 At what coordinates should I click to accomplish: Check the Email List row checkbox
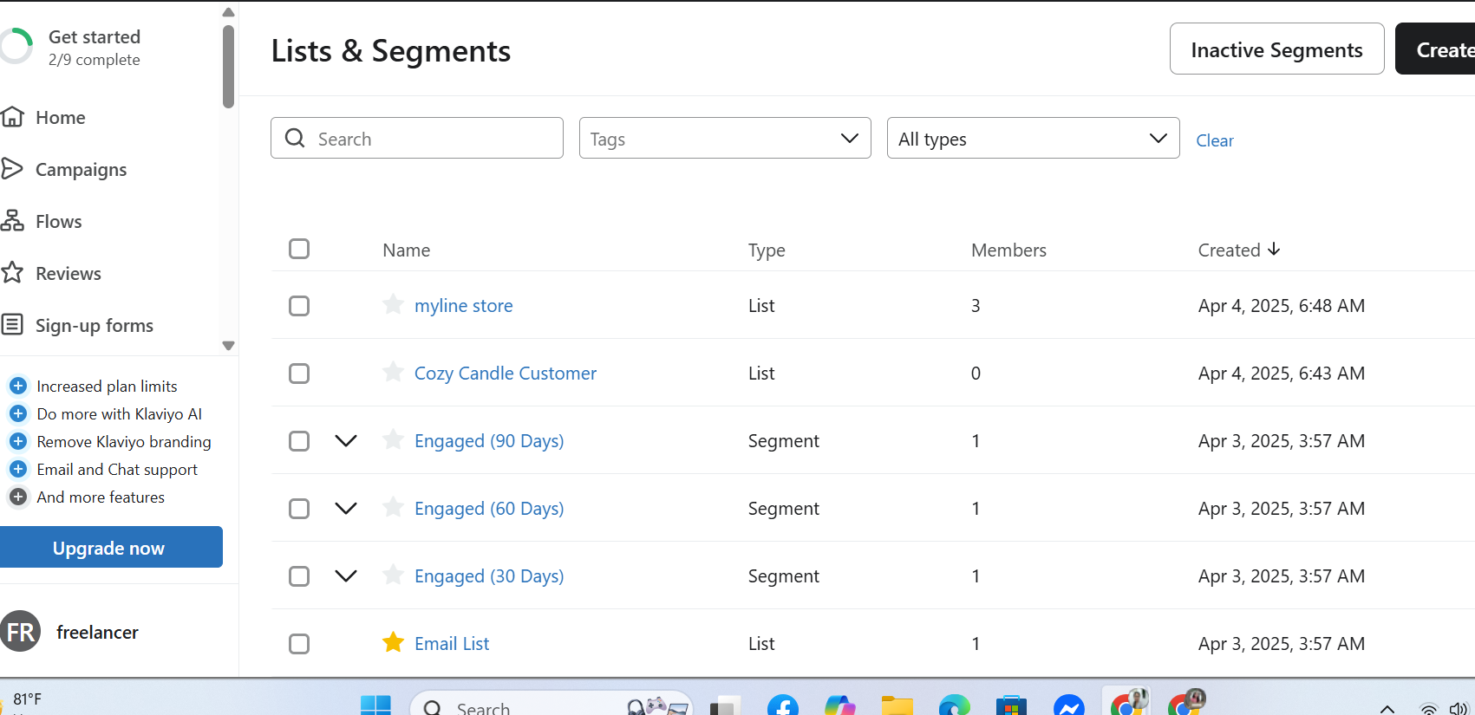299,644
